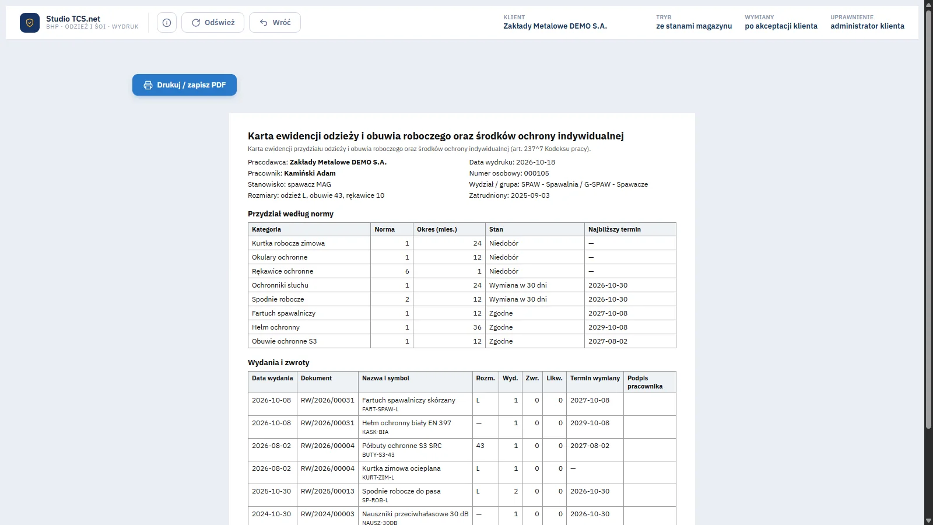
Task: Click 'administrator klienta' permission text
Action: coord(867,26)
